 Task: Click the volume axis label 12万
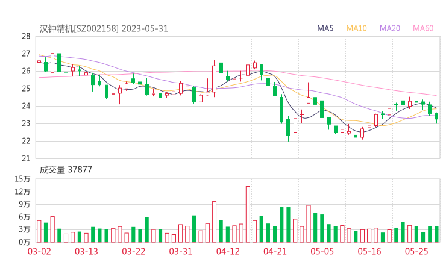pyautogui.click(x=22, y=192)
